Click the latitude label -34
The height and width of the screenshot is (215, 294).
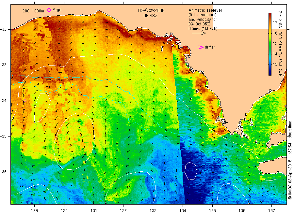pyautogui.click(x=4, y=101)
